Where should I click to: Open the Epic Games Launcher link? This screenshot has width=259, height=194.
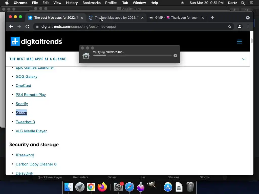pyautogui.click(x=35, y=67)
